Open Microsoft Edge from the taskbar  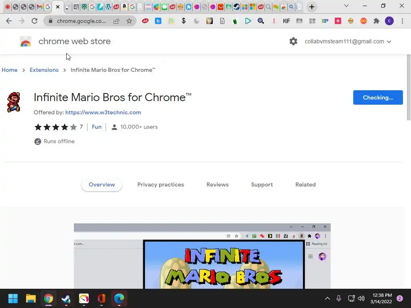(x=119, y=298)
